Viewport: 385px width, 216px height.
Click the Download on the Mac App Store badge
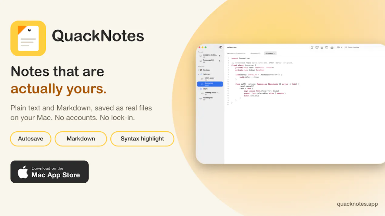[49, 172]
